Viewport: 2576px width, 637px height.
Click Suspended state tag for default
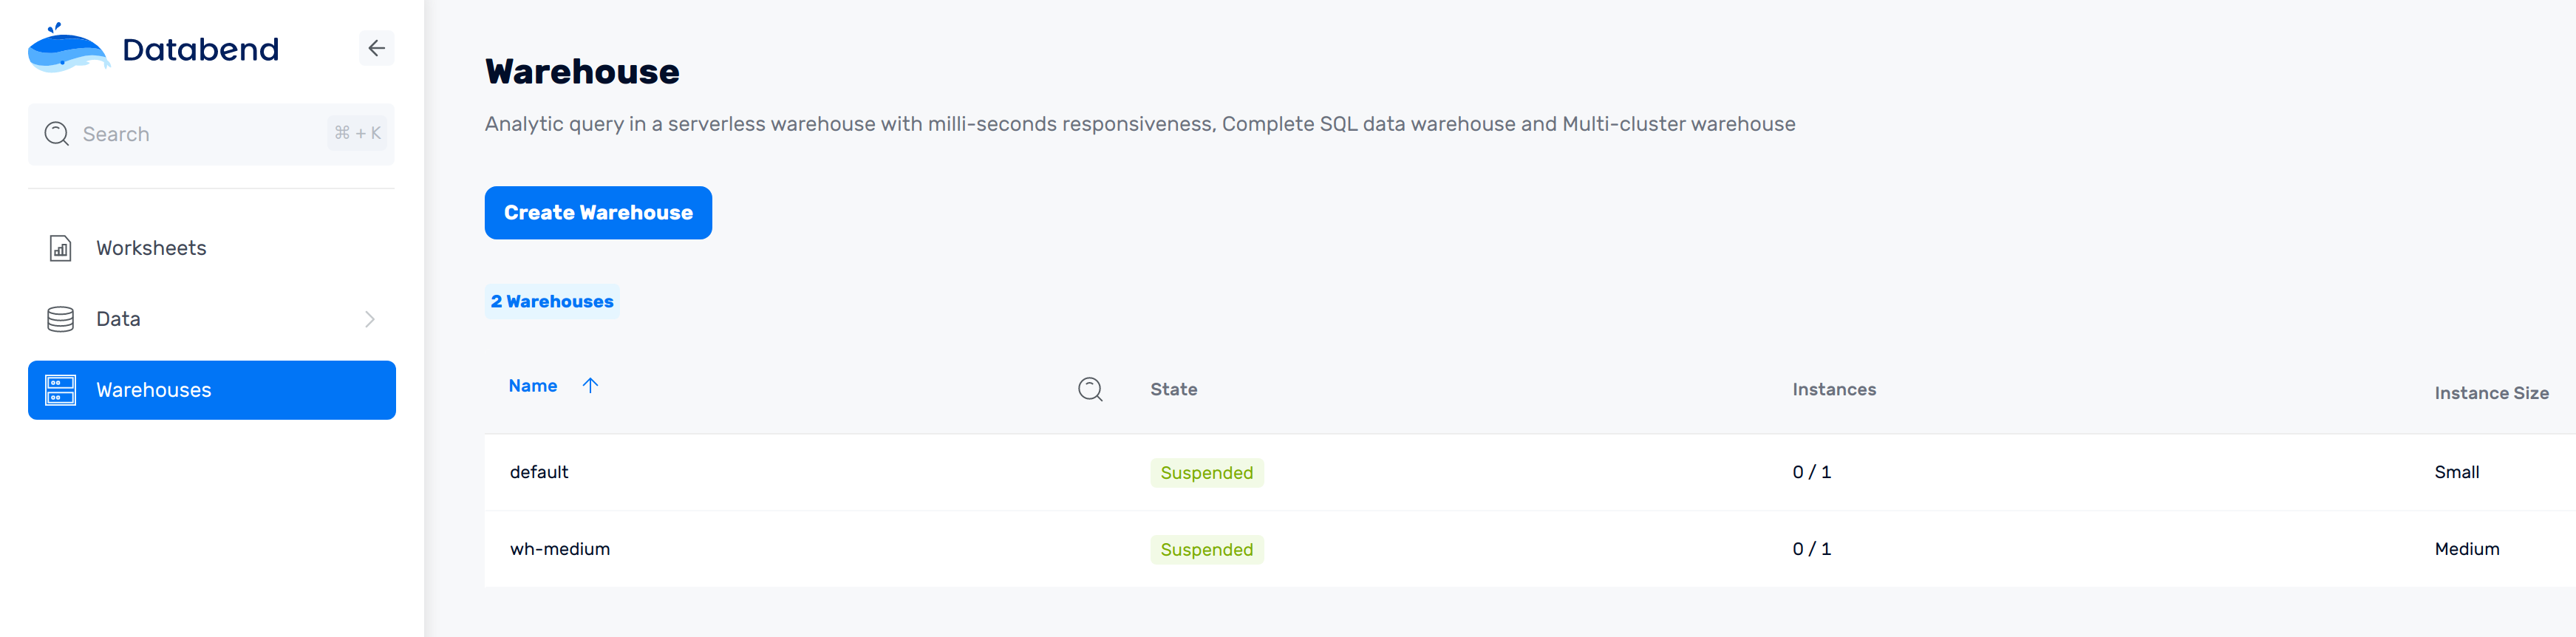tap(1206, 473)
